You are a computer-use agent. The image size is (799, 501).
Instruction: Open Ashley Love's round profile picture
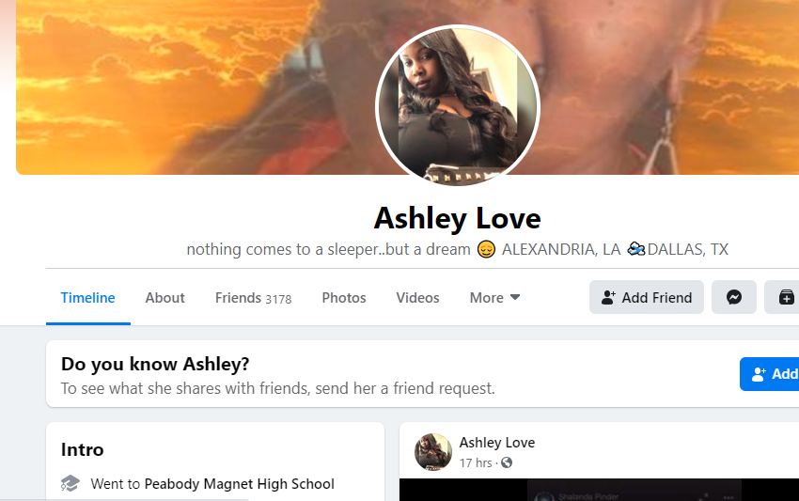pos(458,105)
